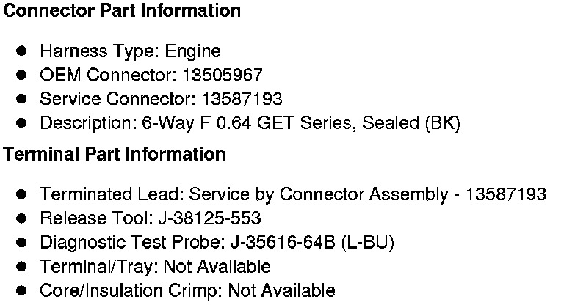Click the "Core/Insulation Crimp" label
This screenshot has width=564, height=305.
pos(130,291)
